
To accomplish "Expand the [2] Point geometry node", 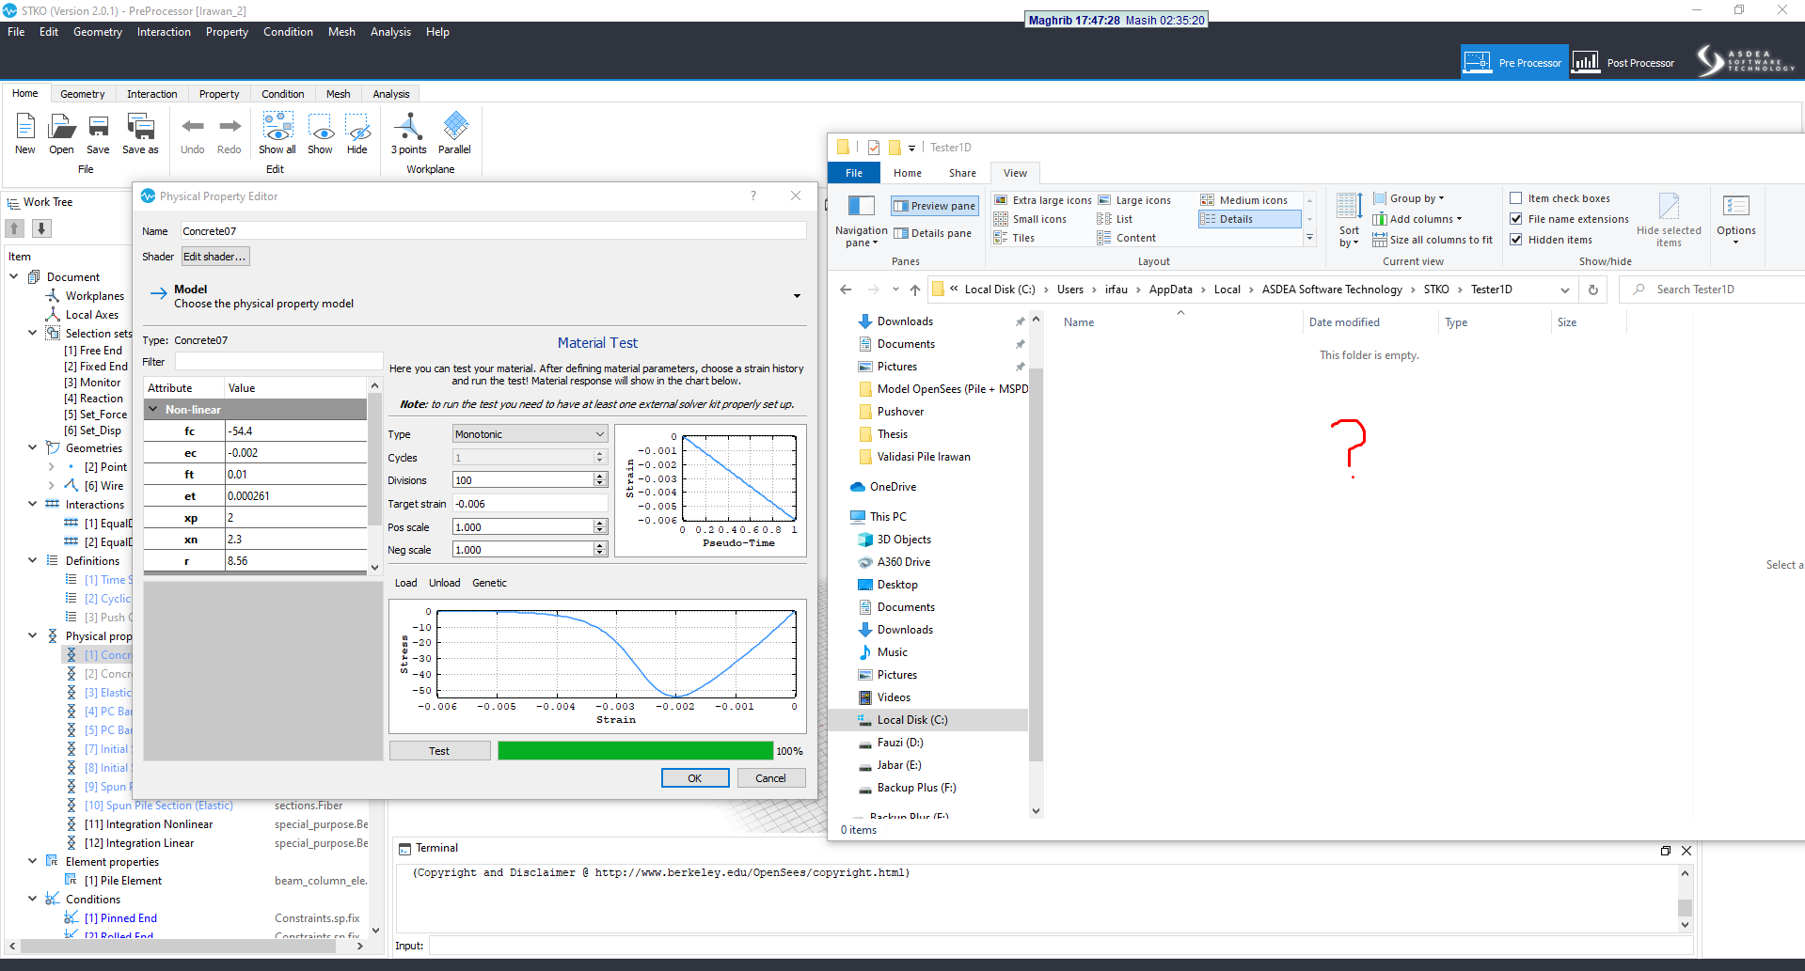I will [52, 466].
